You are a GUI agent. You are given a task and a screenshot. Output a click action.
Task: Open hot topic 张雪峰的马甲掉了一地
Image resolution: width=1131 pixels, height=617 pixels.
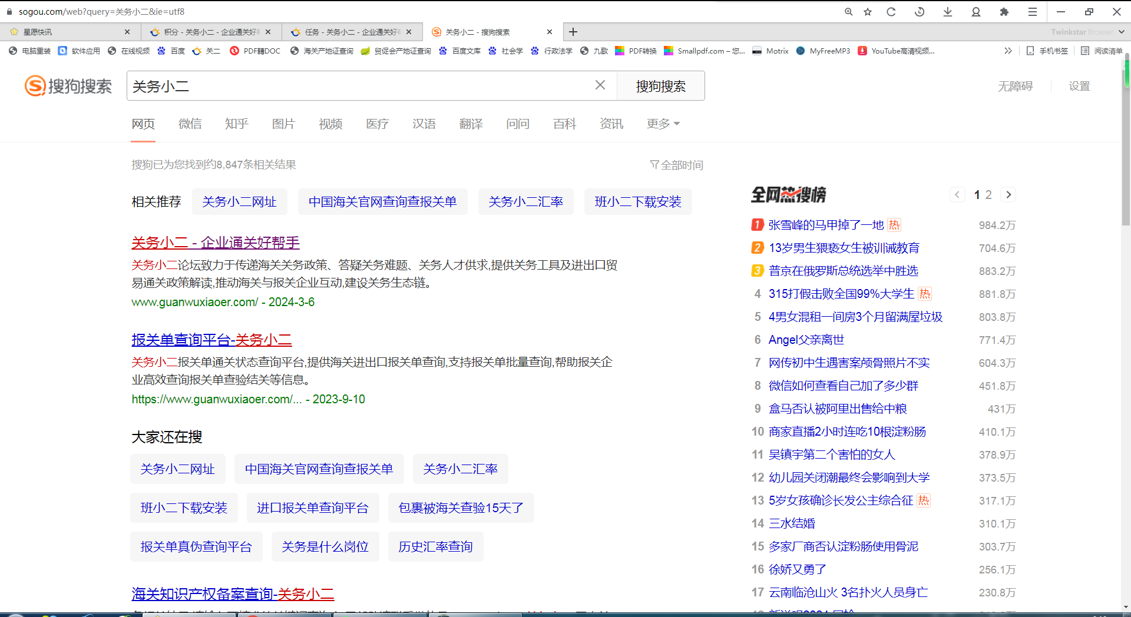[x=826, y=225]
